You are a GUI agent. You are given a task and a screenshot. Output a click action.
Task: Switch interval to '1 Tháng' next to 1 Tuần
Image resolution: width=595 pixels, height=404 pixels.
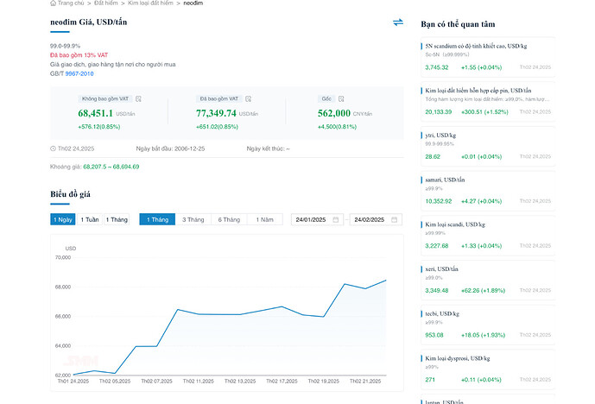tap(117, 220)
